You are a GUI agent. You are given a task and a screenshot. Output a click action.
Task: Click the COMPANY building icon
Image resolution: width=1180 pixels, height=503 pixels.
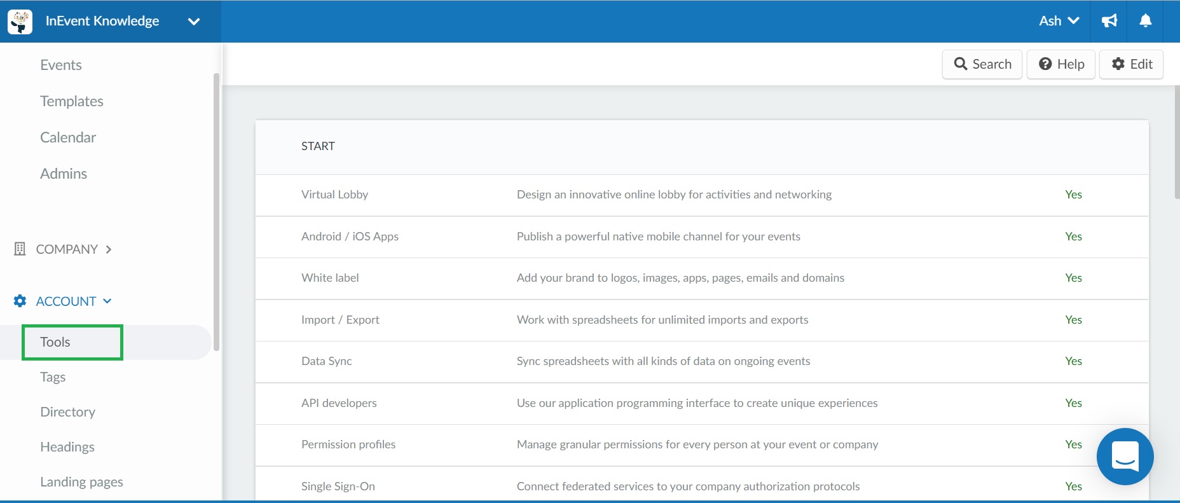[20, 249]
